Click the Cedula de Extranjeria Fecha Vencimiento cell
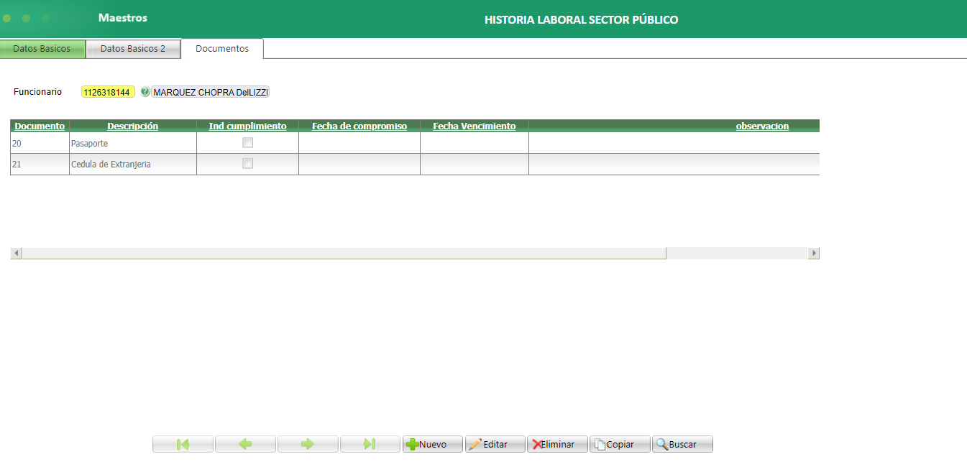The height and width of the screenshot is (472, 967). point(475,164)
